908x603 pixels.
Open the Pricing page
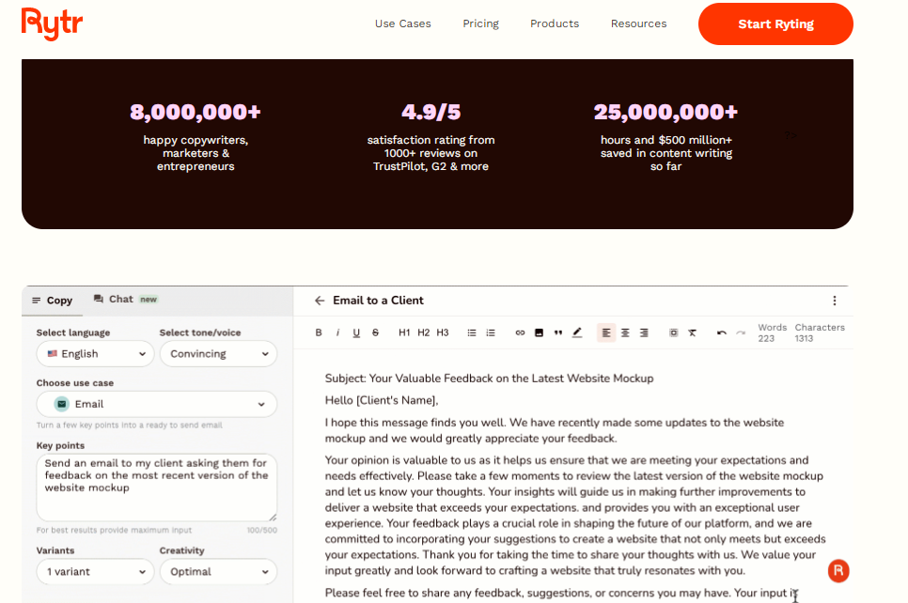pos(480,23)
